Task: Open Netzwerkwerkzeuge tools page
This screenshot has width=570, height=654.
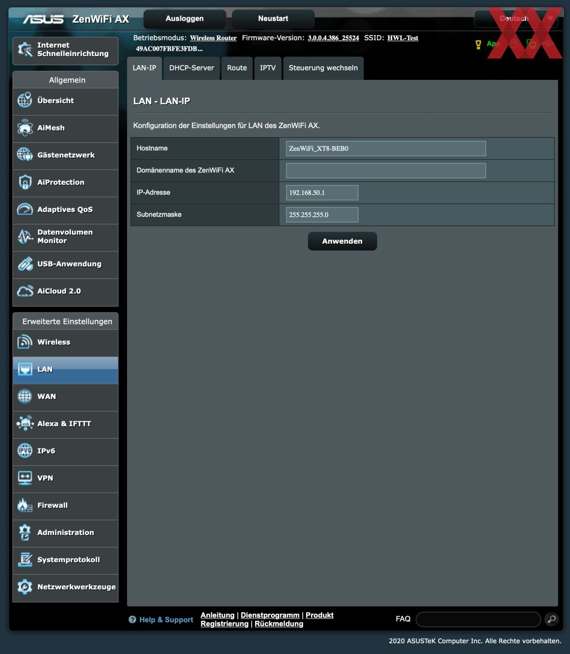Action: pyautogui.click(x=65, y=587)
